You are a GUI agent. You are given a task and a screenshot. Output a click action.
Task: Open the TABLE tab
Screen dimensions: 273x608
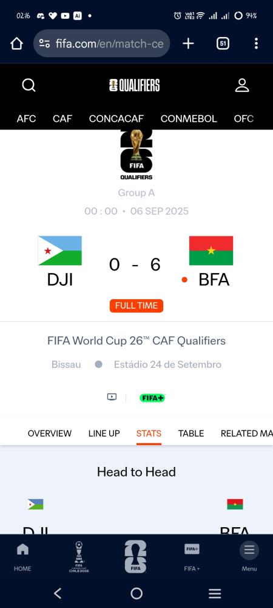[x=191, y=433]
